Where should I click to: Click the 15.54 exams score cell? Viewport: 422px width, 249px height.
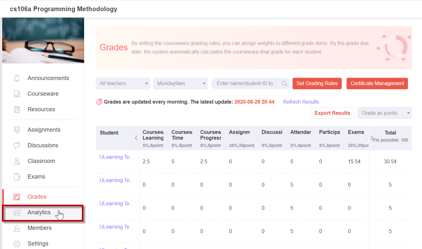354,162
